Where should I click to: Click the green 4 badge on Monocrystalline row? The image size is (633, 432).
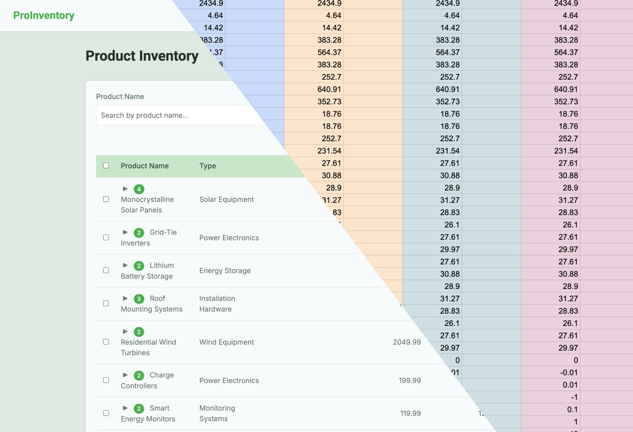pos(139,189)
